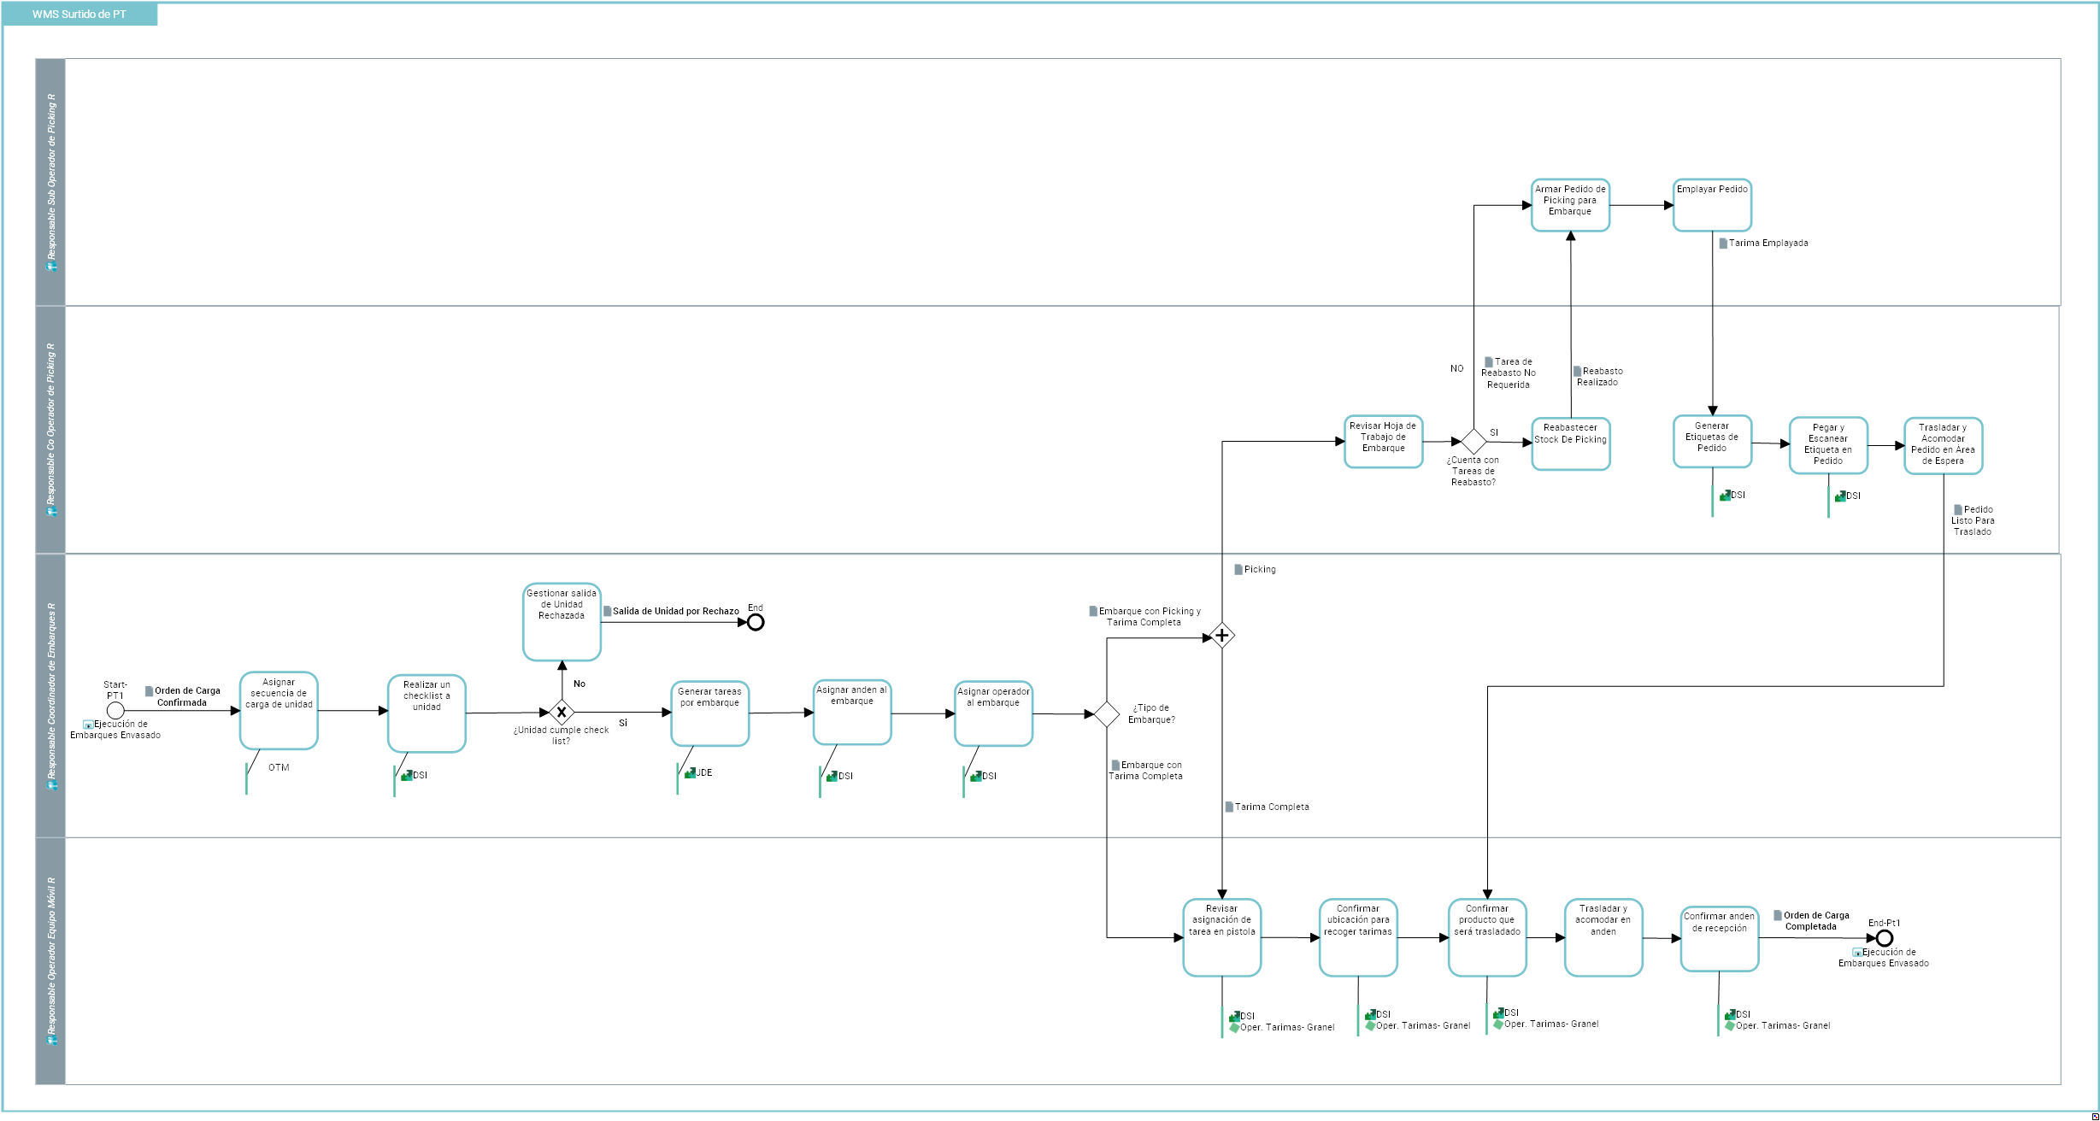This screenshot has height=1121, width=2100.
Task: Select Responsable Co Operador de Picking lane header
Action: pyautogui.click(x=50, y=430)
